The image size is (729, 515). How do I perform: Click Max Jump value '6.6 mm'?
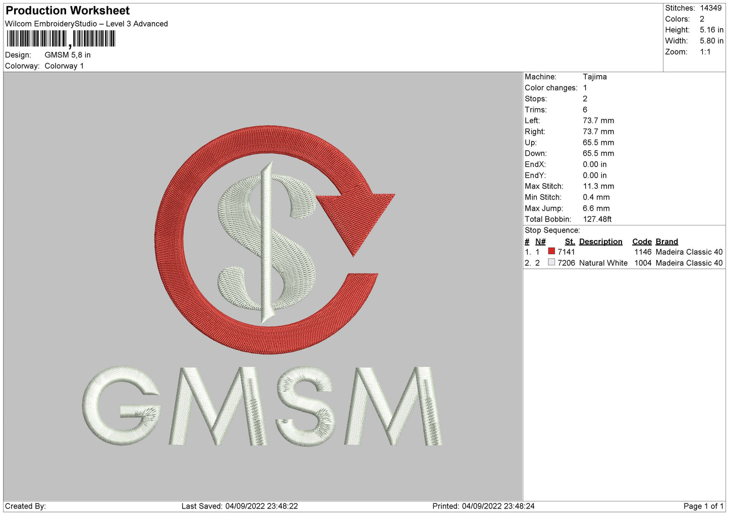tap(596, 208)
